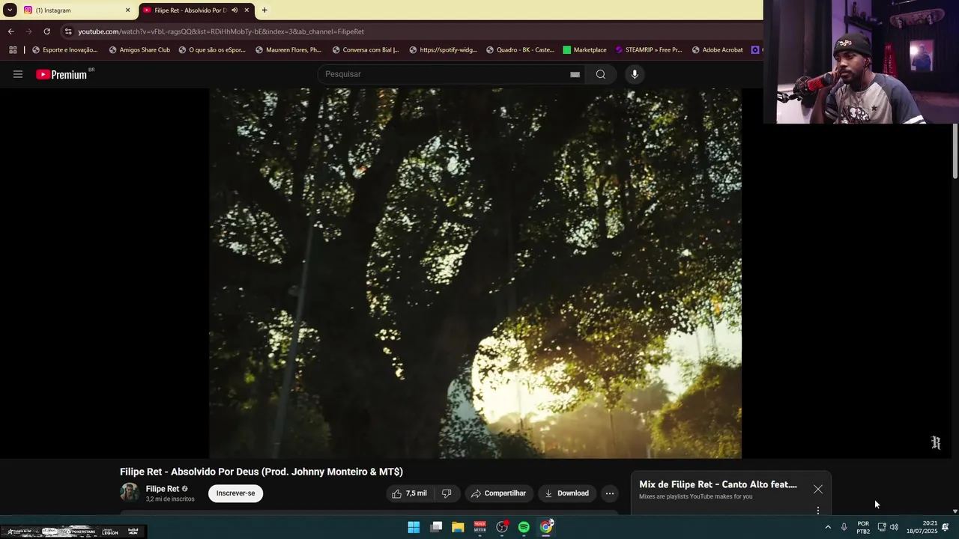Open the volume tray icon
This screenshot has width=959, height=539.
click(894, 528)
